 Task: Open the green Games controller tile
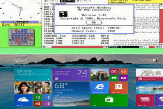tap(114, 78)
